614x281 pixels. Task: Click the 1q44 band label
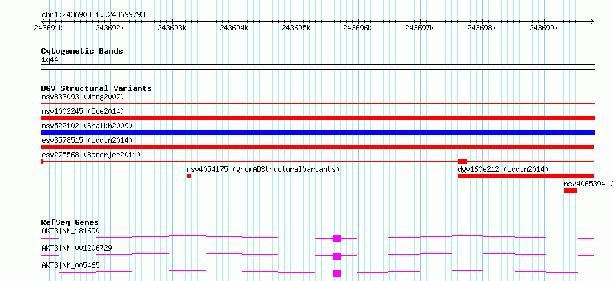(x=50, y=60)
